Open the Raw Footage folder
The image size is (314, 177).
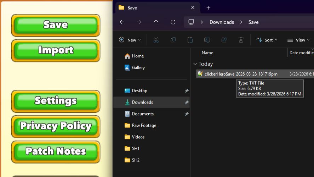coord(152,126)
